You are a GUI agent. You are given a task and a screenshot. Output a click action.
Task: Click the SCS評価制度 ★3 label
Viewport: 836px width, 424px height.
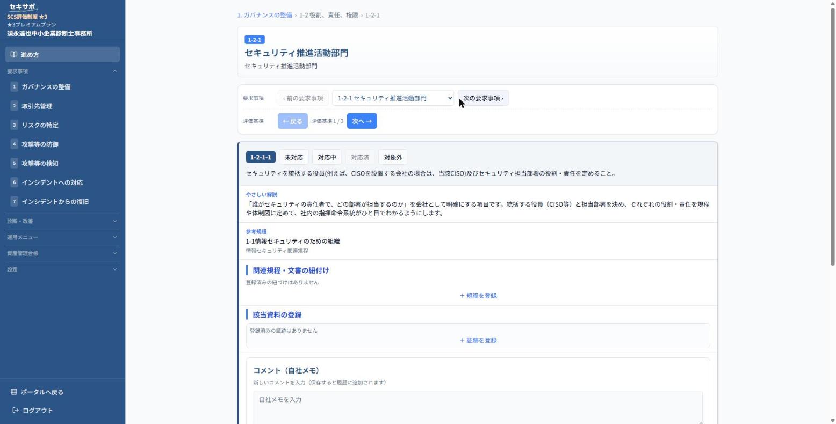27,17
